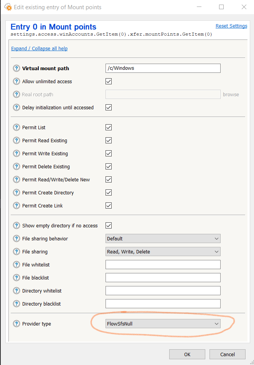Click help icon next to Permit List

click(16, 127)
